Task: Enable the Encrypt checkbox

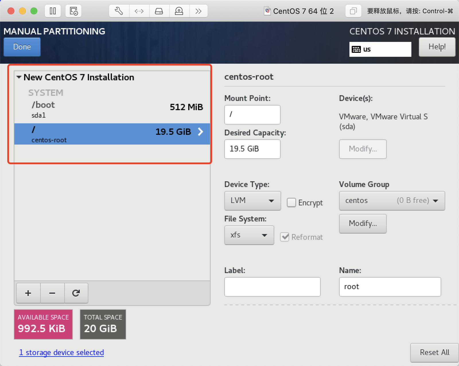Action: (291, 203)
